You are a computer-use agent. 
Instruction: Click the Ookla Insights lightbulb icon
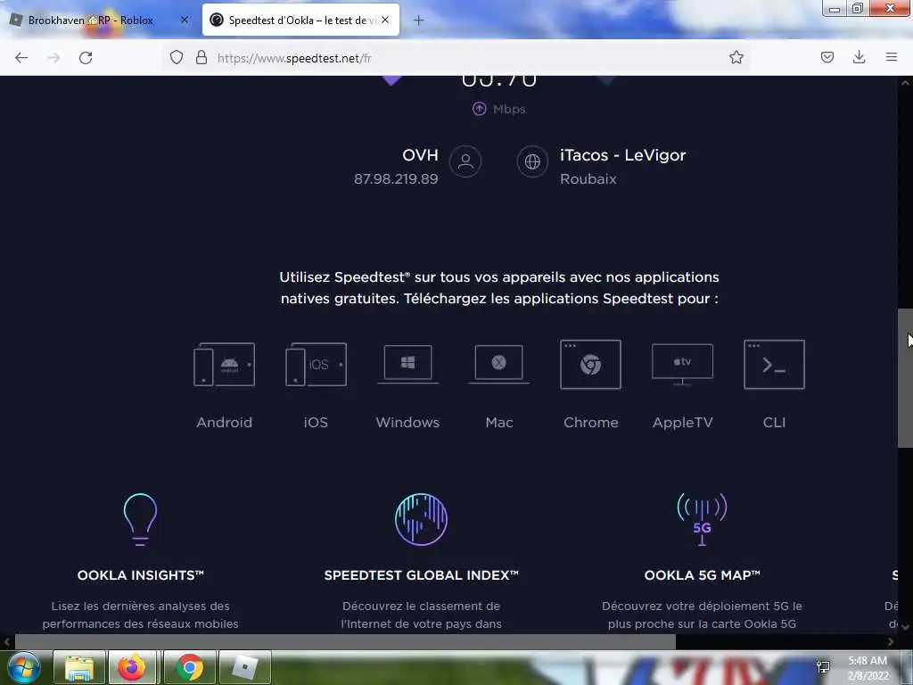coord(140,519)
